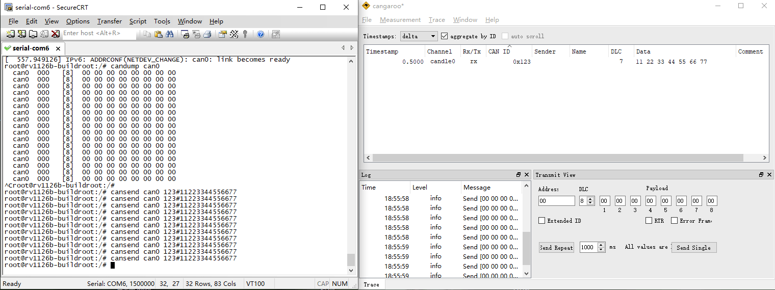Click the Disconnect icon with red X
Image resolution: width=775 pixels, height=290 pixels.
(55, 34)
